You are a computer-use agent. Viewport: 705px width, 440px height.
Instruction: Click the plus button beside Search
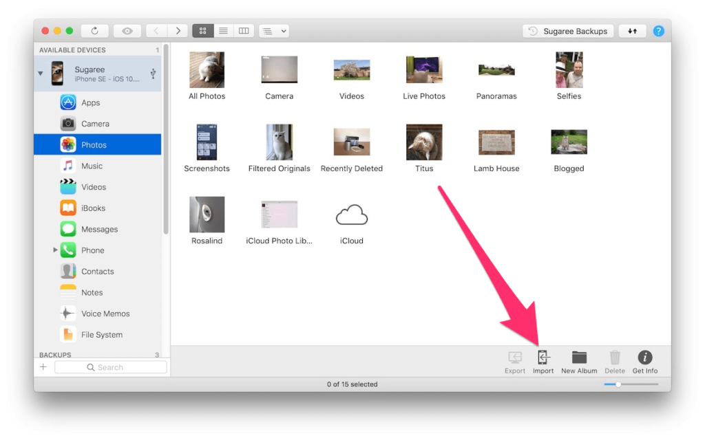click(43, 367)
